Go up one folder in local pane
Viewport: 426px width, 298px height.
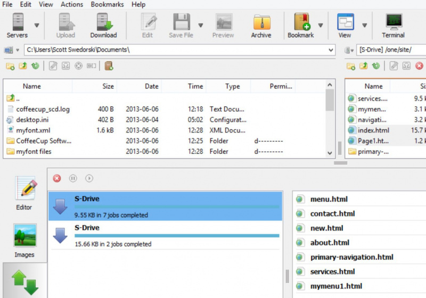[x=23, y=66]
